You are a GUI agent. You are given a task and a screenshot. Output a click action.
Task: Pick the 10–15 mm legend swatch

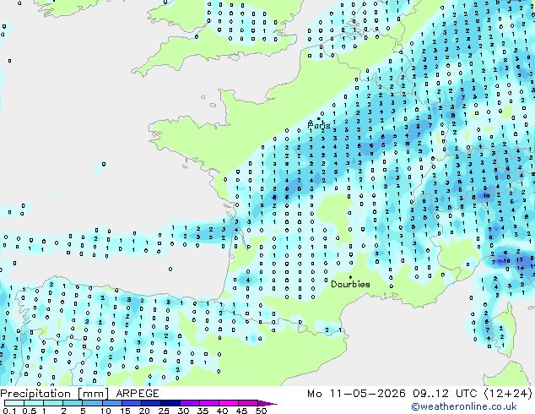point(112,403)
